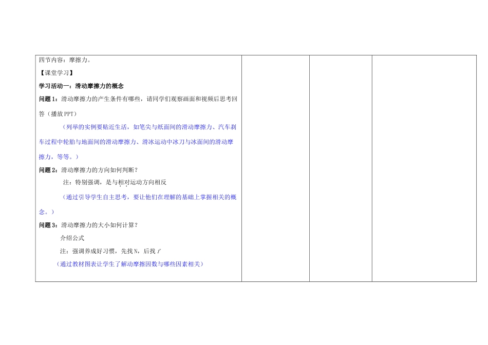Click the note '注：特别强调，是与相对运动方向相反'
This screenshot has width=488, height=345.
[115, 182]
